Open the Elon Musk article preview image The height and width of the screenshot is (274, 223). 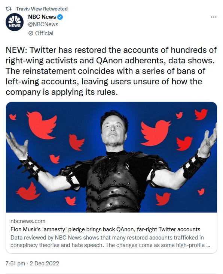pos(111,157)
